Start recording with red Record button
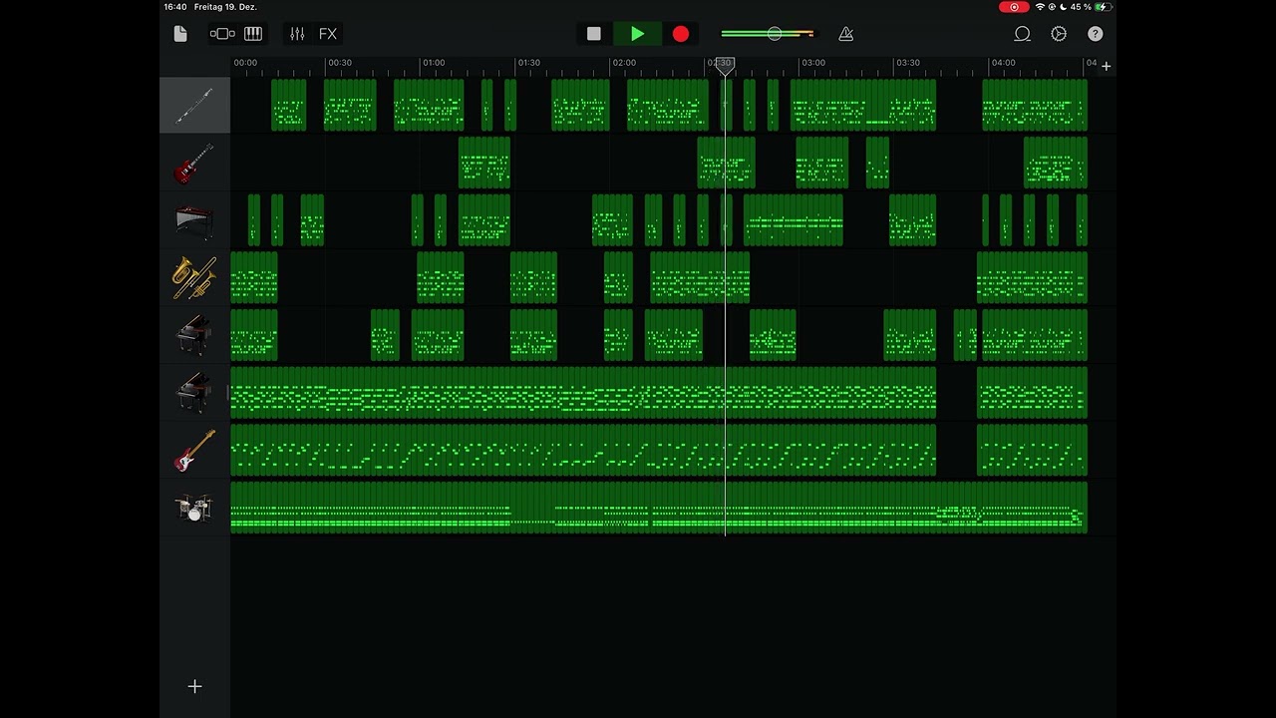This screenshot has width=1276, height=718. coord(681,34)
